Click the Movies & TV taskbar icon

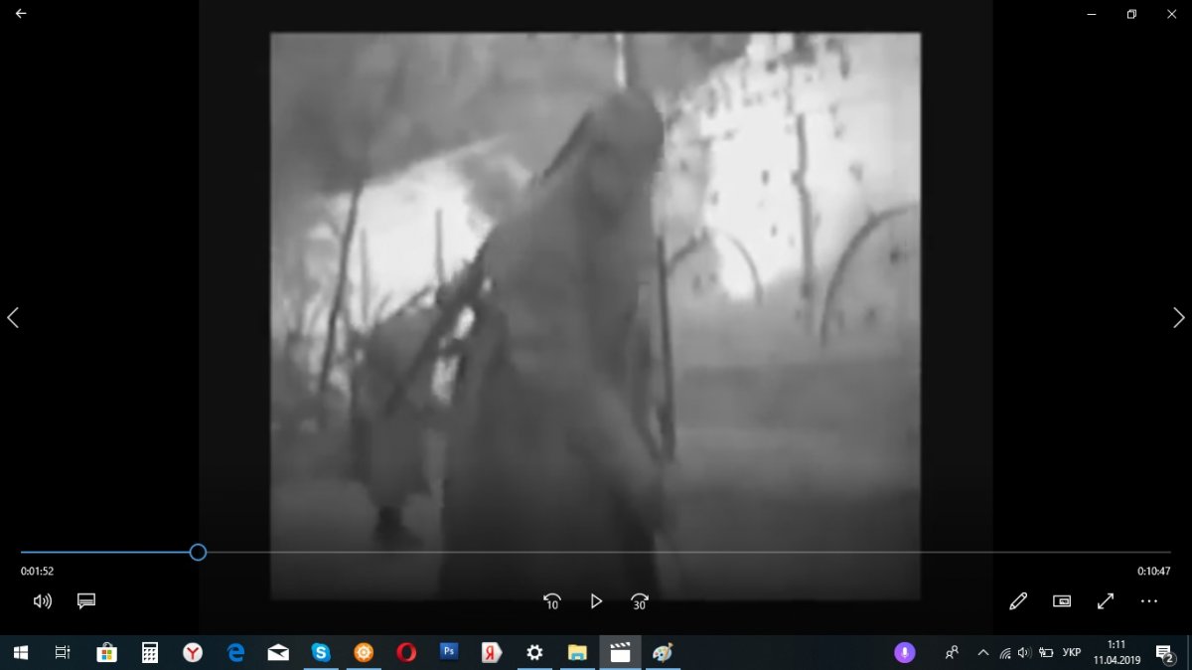pyautogui.click(x=620, y=653)
